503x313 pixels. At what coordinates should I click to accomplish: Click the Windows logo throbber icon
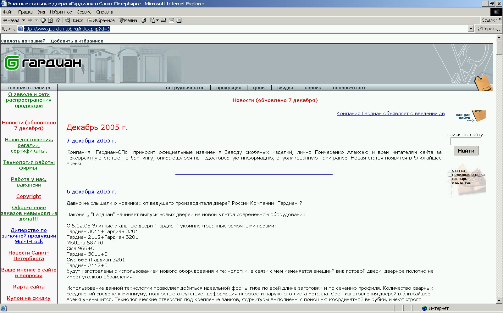496,12
